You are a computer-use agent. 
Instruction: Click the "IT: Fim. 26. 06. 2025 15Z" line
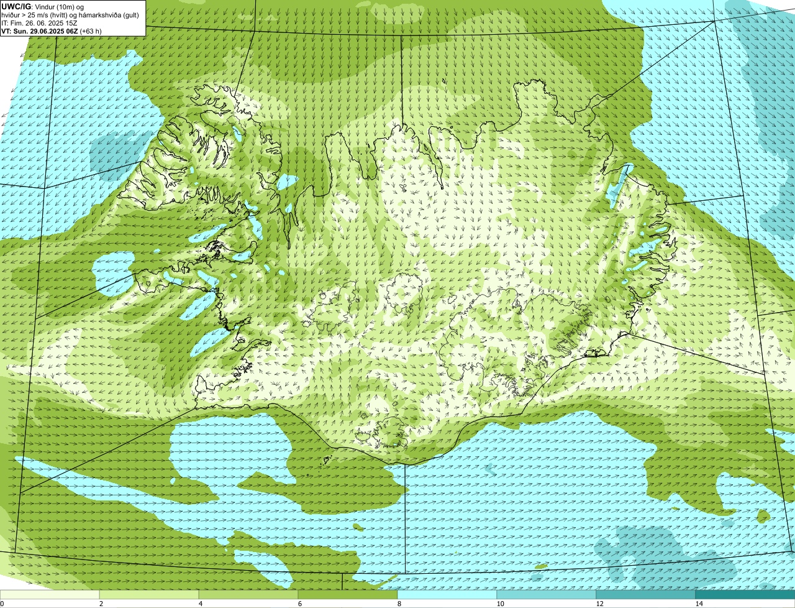tap(40, 22)
